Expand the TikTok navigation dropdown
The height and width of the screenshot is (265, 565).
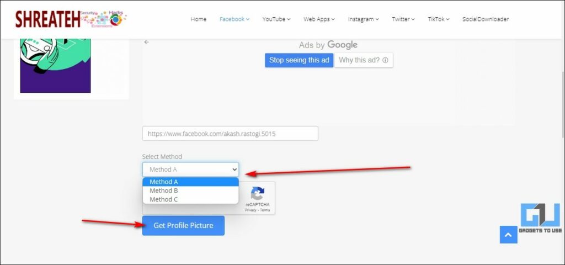pyautogui.click(x=438, y=19)
